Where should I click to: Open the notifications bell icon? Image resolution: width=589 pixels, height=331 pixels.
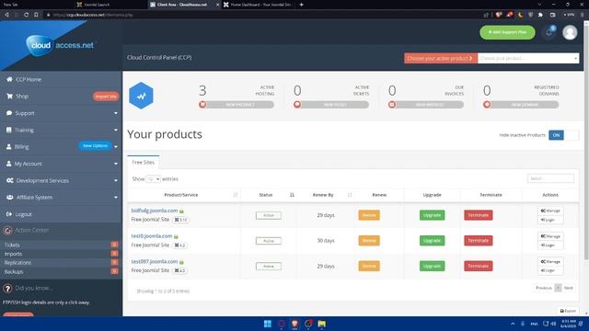[549, 32]
